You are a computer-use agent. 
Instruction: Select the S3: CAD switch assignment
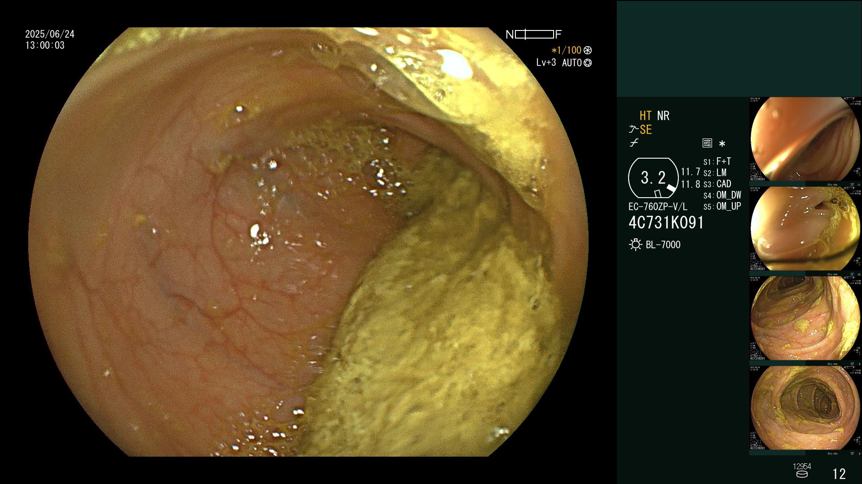pos(717,184)
